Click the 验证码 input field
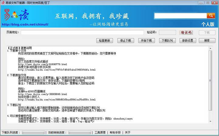This screenshot has height=136, width=219. (167, 33)
